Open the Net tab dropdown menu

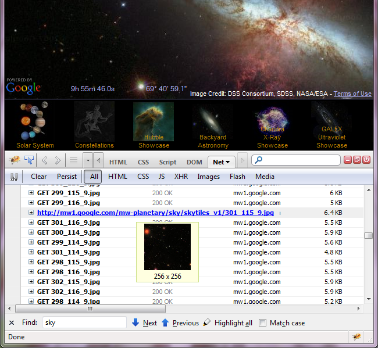pos(227,162)
